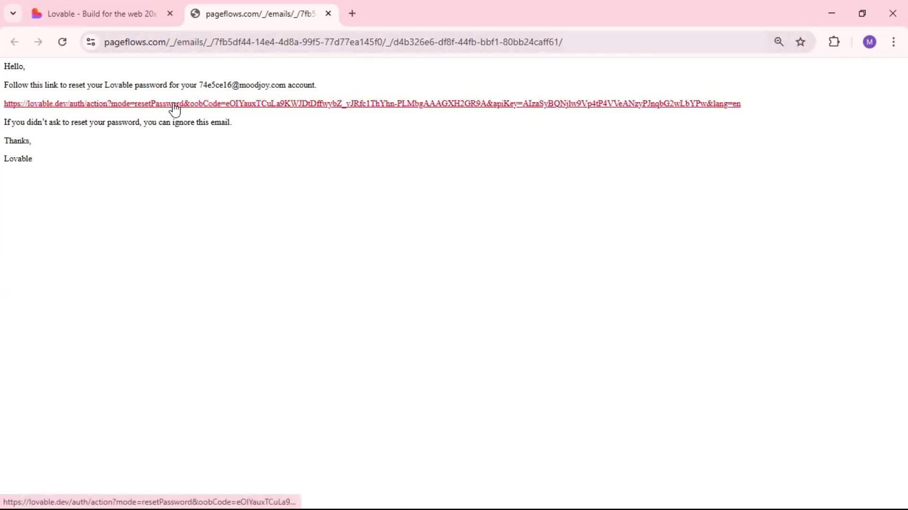Open a new tab with plus button
908x510 pixels.
(x=352, y=14)
